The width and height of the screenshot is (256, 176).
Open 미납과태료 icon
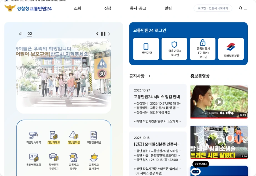54,137
